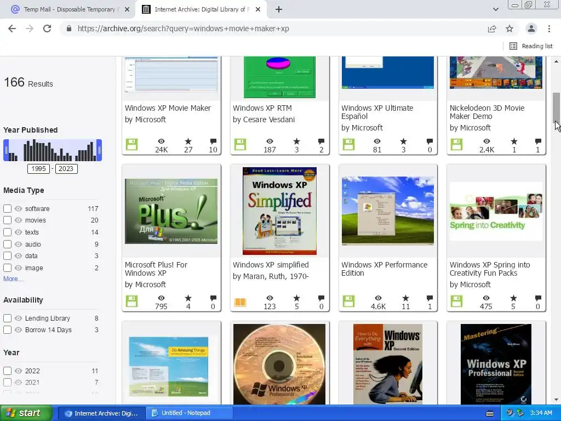The image size is (561, 421).
Task: Click the book icon on Windows XP simplified card
Action: click(240, 303)
